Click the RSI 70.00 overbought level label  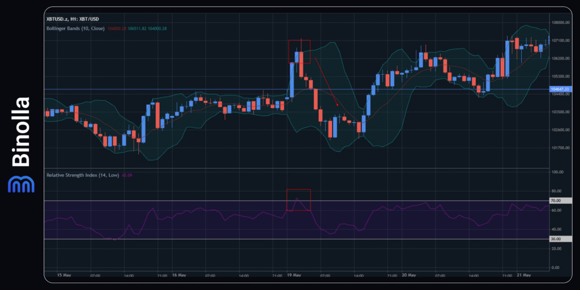coord(555,201)
